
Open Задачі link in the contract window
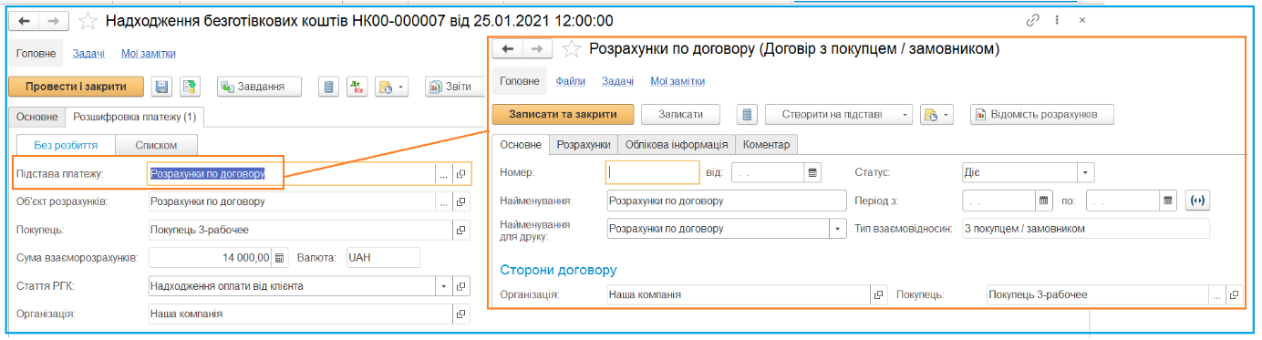pos(617,81)
